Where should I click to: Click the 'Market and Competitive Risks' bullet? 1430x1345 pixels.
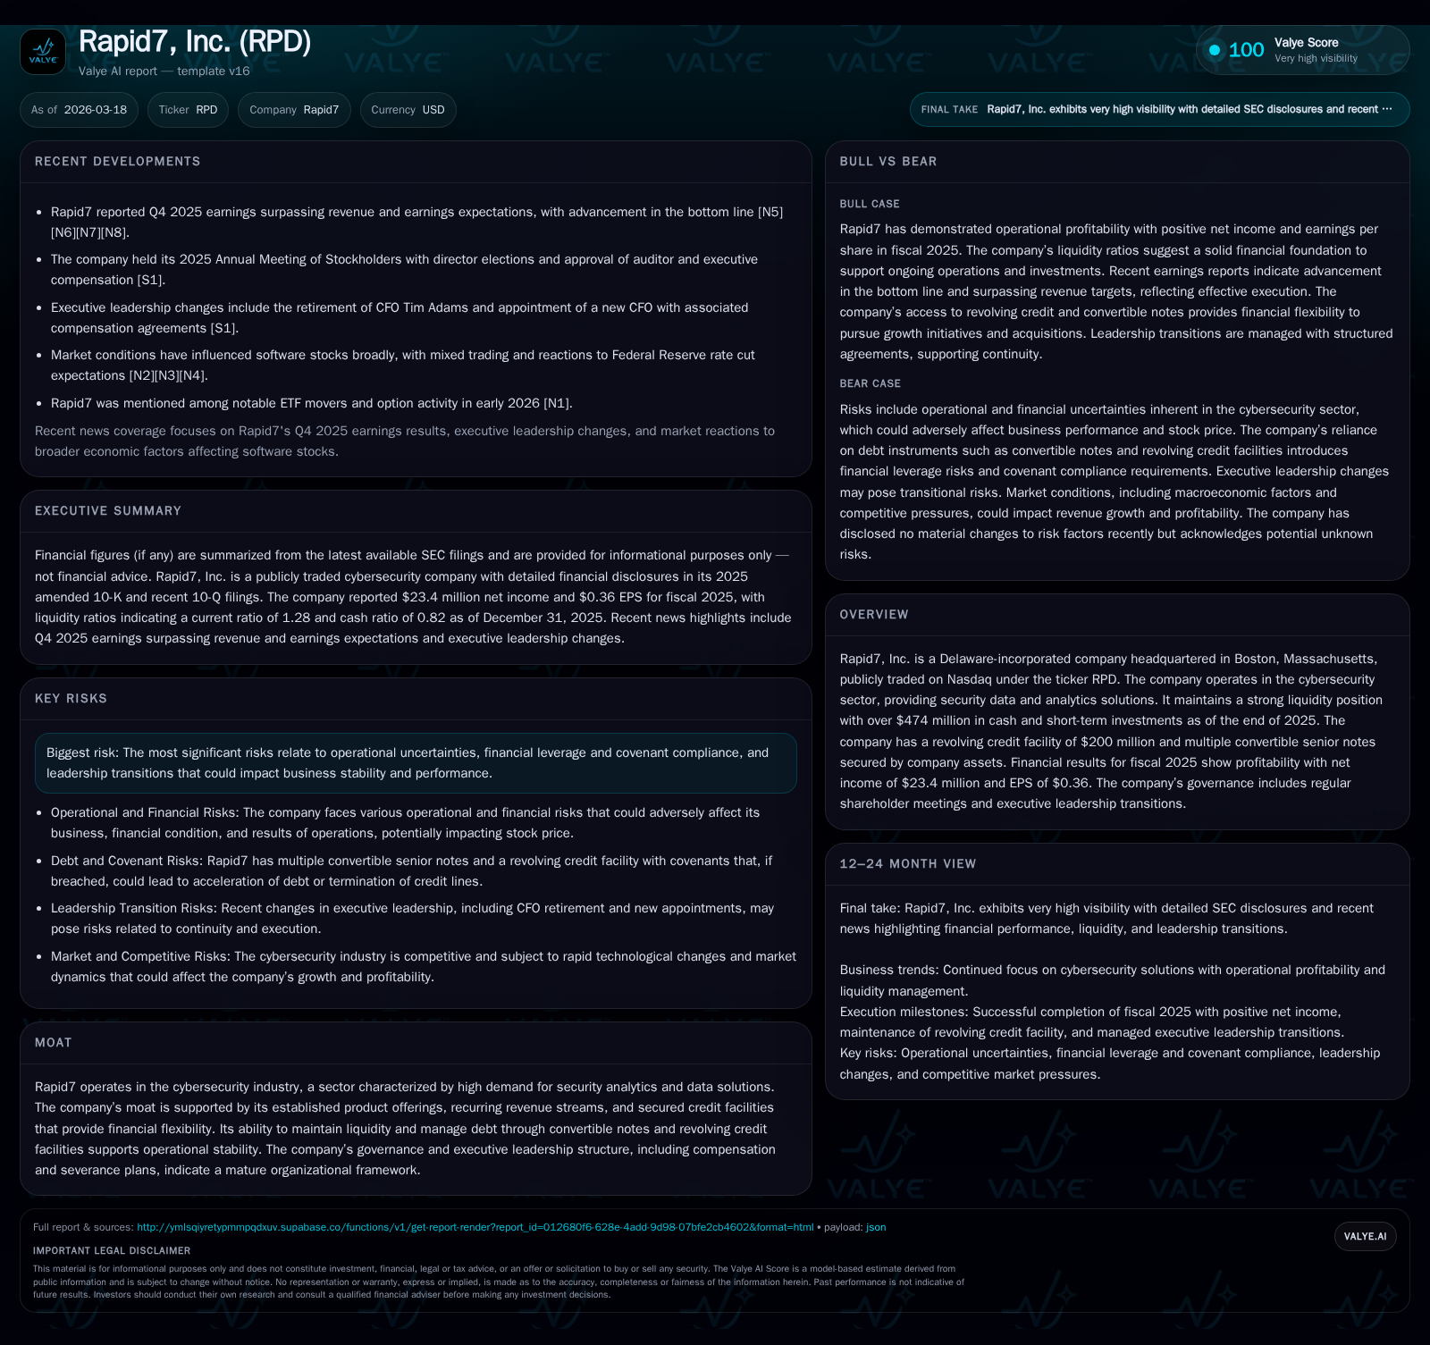click(424, 967)
